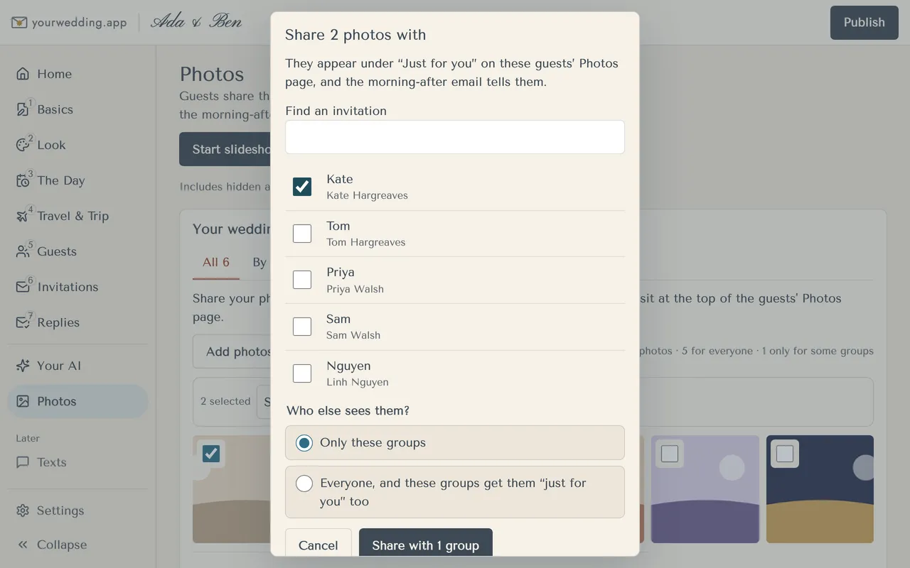Select the Only these groups option
This screenshot has width=910, height=568.
[455, 443]
